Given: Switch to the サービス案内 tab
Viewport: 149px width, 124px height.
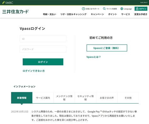Looking at the screenshot, I should (43, 98).
